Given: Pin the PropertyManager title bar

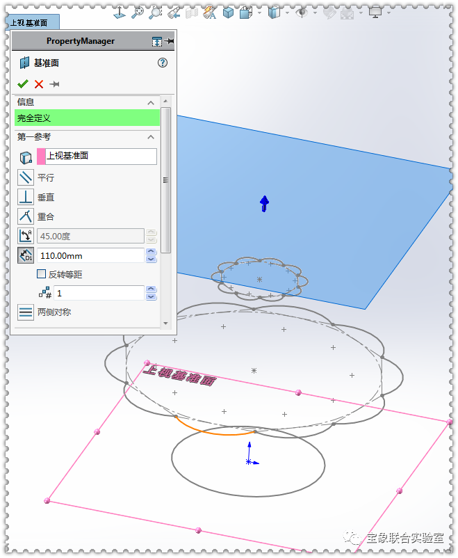Looking at the screenshot, I should 170,41.
